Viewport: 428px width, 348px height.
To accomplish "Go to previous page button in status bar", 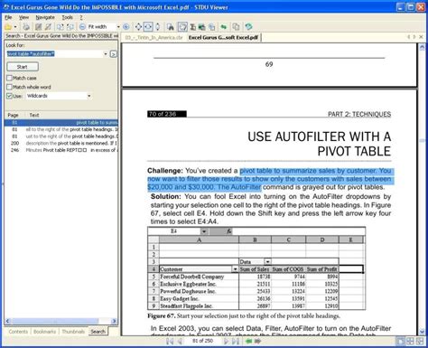I will [180, 341].
